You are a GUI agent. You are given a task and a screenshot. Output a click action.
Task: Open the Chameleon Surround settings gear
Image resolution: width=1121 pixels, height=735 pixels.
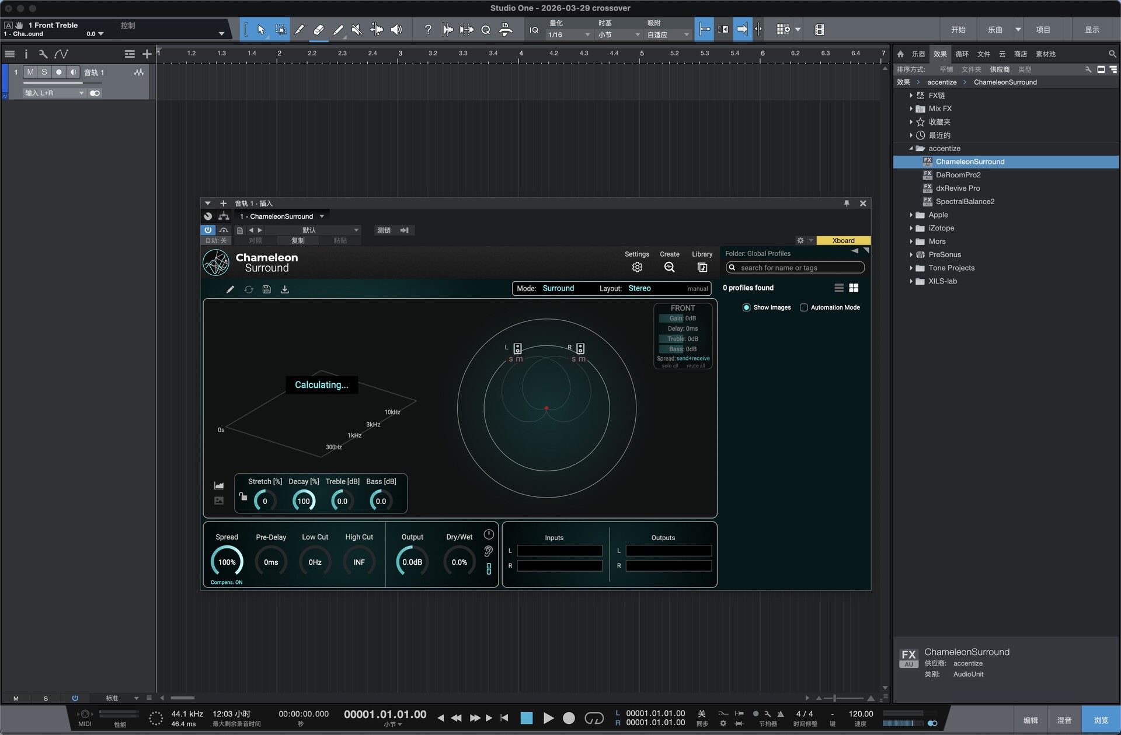(637, 267)
